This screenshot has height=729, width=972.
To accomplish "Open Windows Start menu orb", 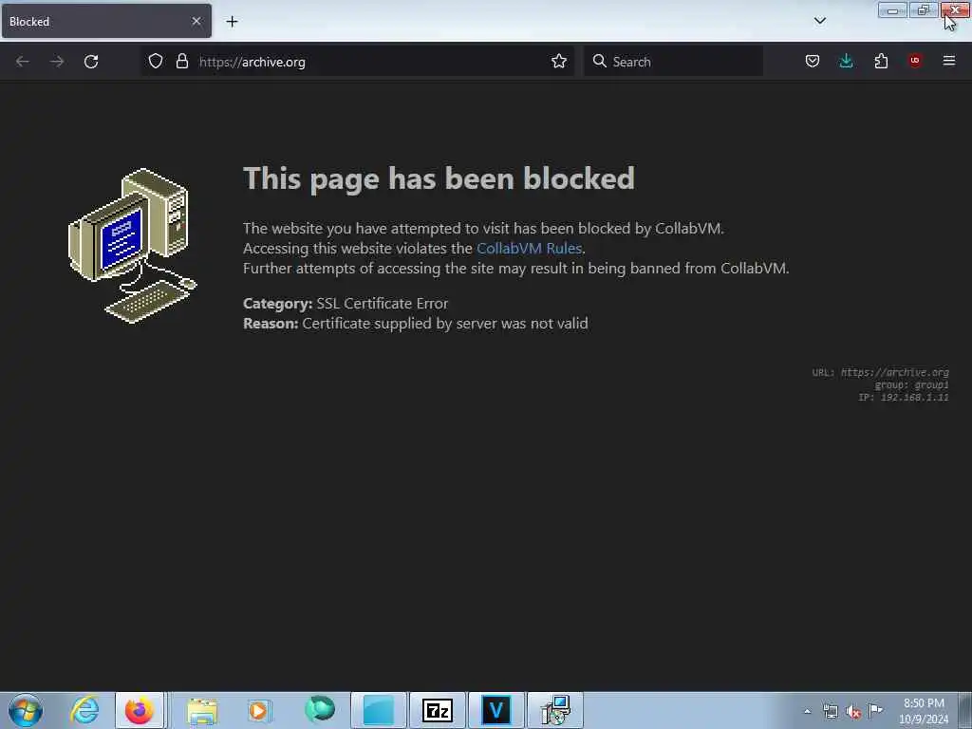I will pyautogui.click(x=26, y=710).
